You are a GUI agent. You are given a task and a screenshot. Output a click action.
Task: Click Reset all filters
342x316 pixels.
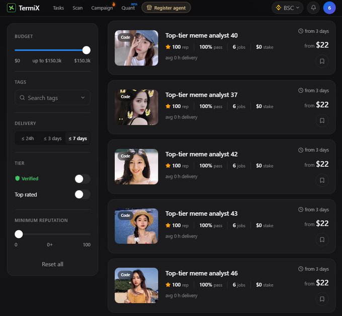point(53,264)
